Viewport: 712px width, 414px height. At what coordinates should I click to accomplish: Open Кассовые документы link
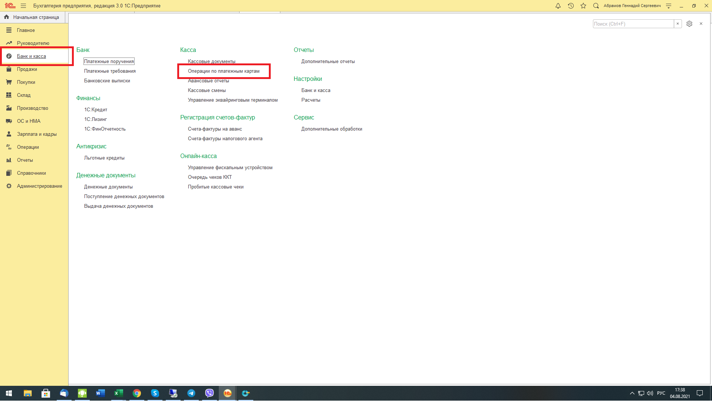tap(211, 61)
